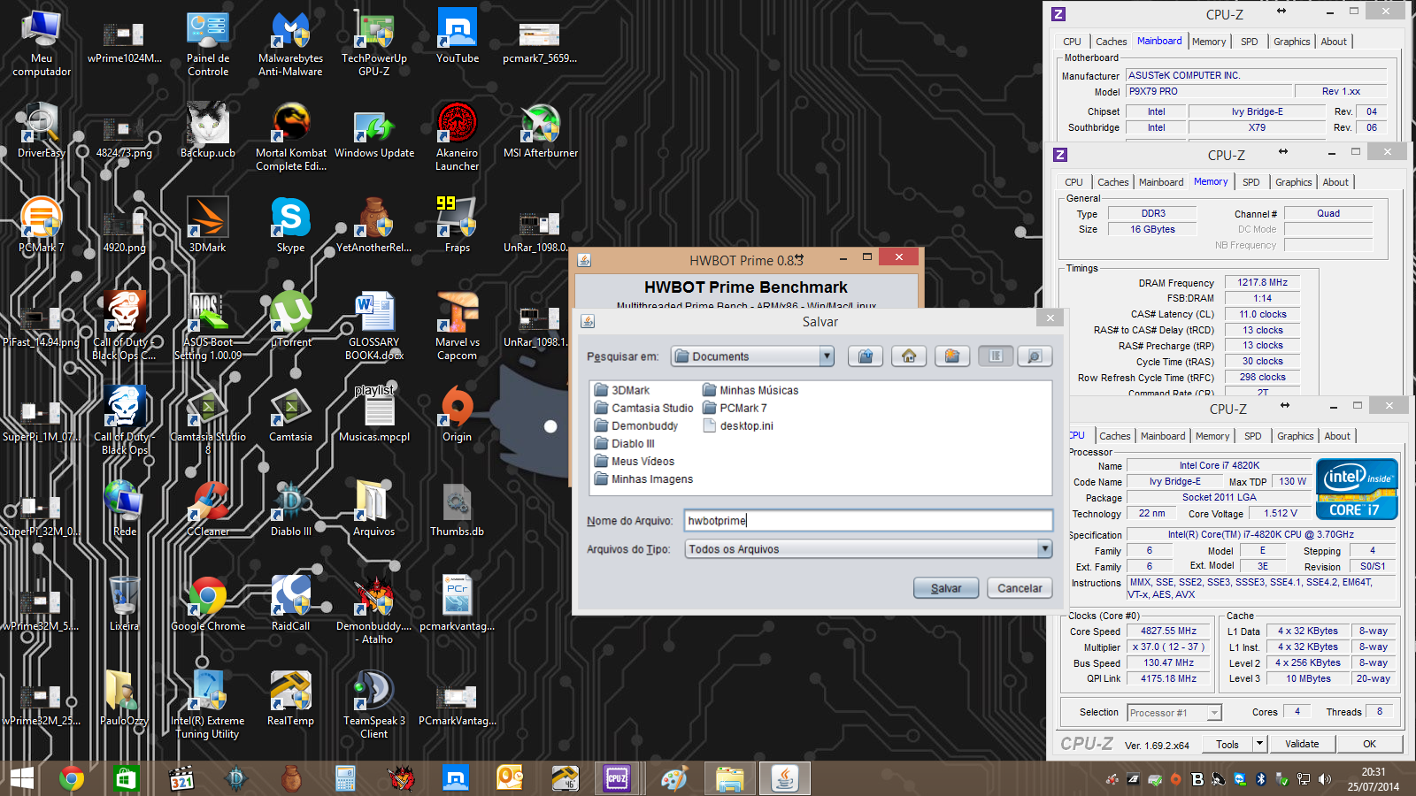Image resolution: width=1416 pixels, height=796 pixels.
Task: Click the clock showing 20:31 in taskbar
Action: coord(1374,771)
